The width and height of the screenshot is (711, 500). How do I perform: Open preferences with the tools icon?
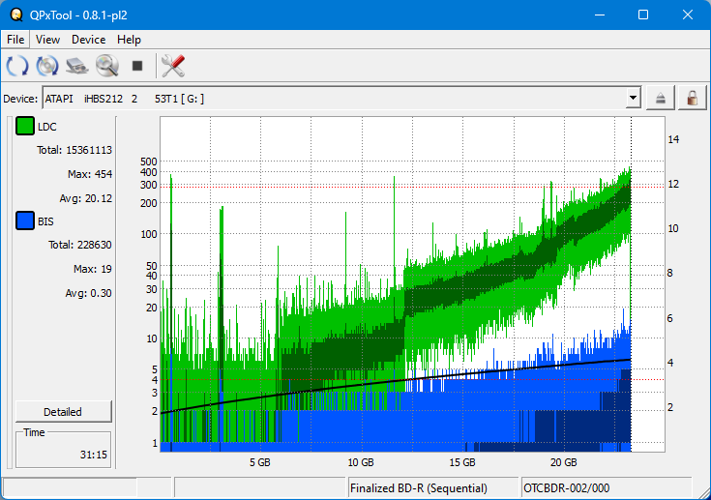173,66
